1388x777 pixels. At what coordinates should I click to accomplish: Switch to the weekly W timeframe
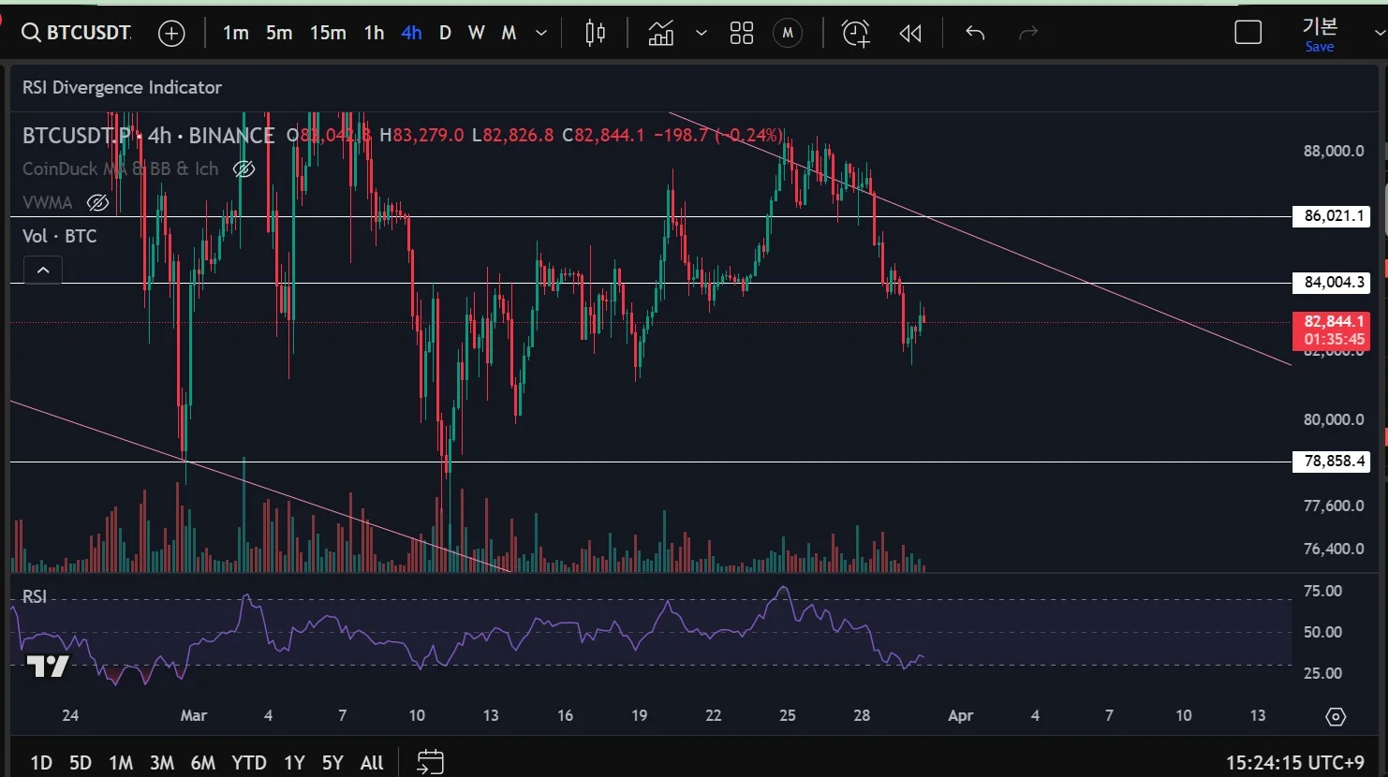coord(476,33)
